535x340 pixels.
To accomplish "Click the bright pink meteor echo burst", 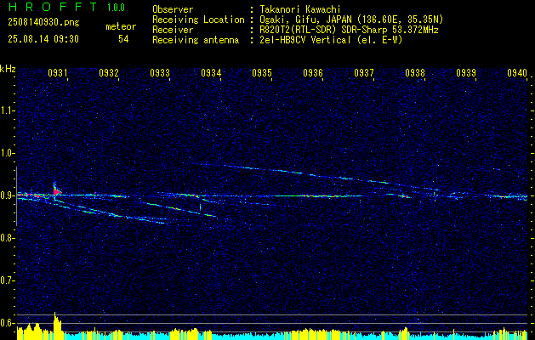I will (56, 192).
